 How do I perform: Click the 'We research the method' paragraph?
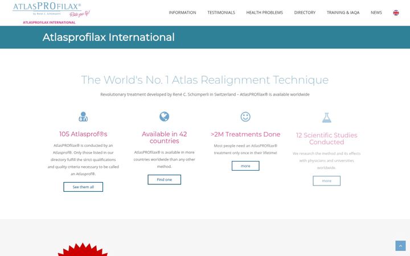coord(327,160)
